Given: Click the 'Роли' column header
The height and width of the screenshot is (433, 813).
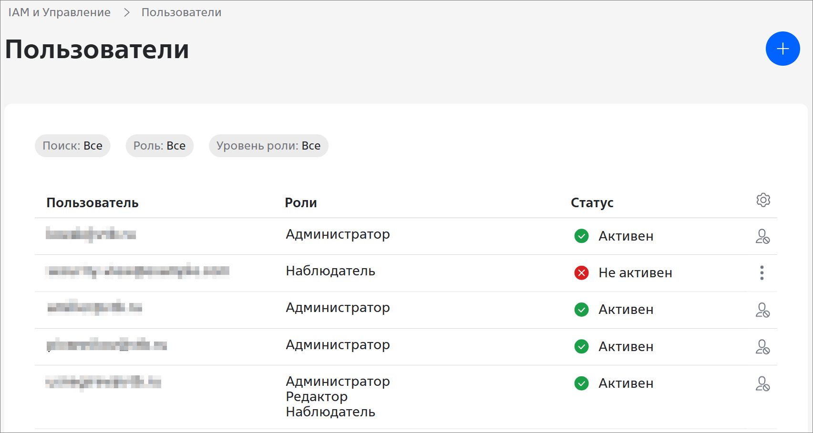Looking at the screenshot, I should [300, 203].
